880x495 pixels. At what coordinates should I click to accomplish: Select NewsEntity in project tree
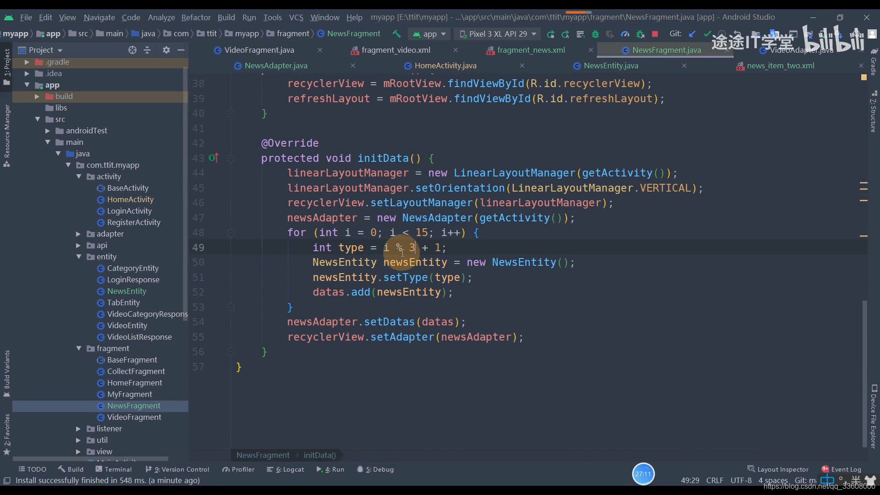click(x=126, y=291)
